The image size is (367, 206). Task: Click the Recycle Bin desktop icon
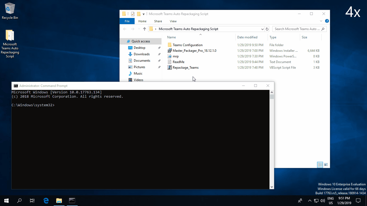[10, 11]
